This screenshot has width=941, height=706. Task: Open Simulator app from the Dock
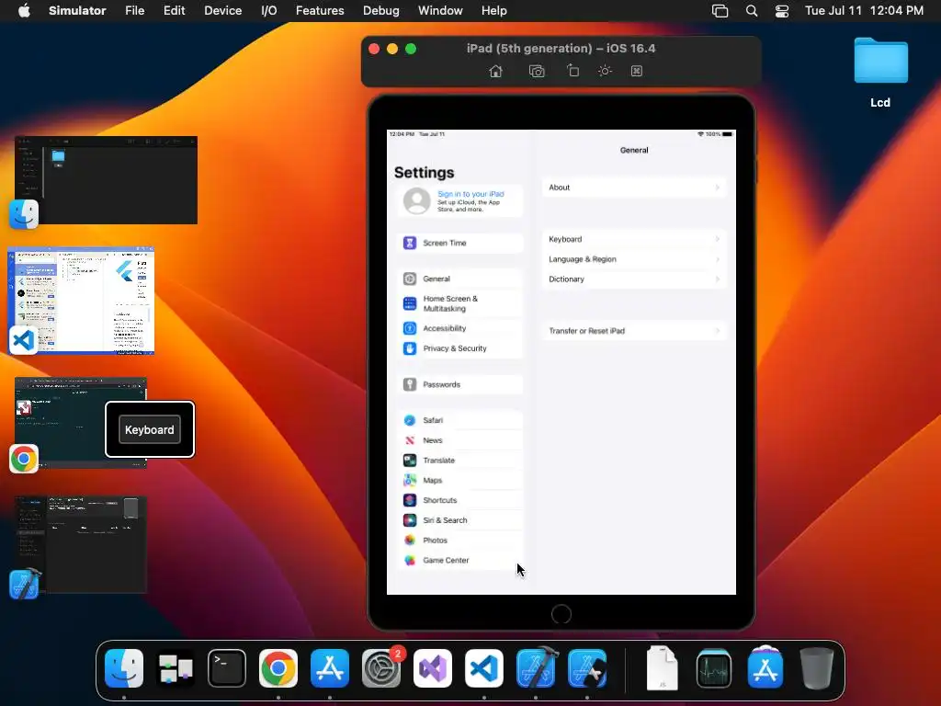pyautogui.click(x=587, y=668)
